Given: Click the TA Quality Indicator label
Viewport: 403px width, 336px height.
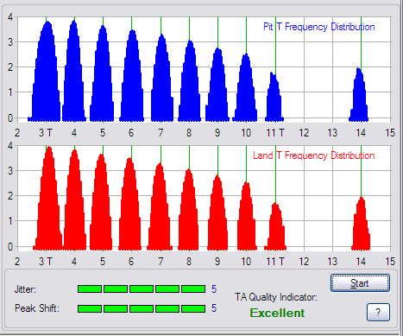Looking at the screenshot, I should (x=276, y=297).
